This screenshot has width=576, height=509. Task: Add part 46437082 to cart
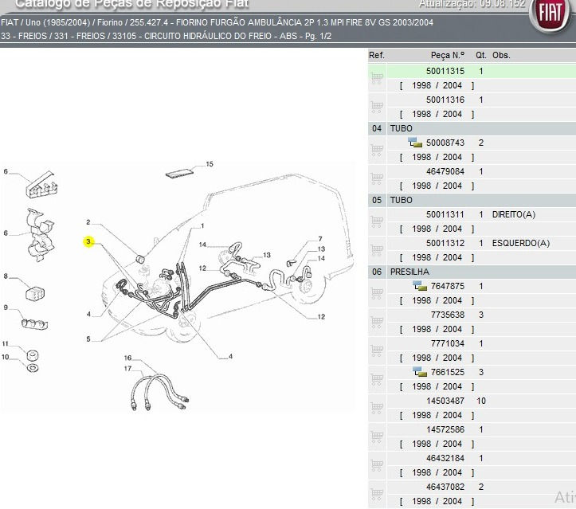pos(377,494)
